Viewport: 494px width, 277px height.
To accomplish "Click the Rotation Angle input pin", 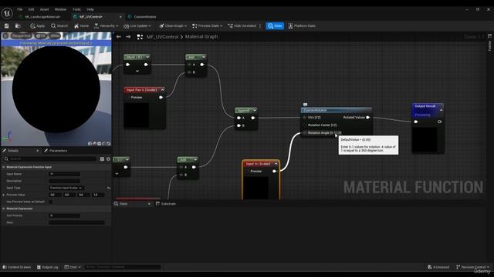I will pyautogui.click(x=305, y=133).
